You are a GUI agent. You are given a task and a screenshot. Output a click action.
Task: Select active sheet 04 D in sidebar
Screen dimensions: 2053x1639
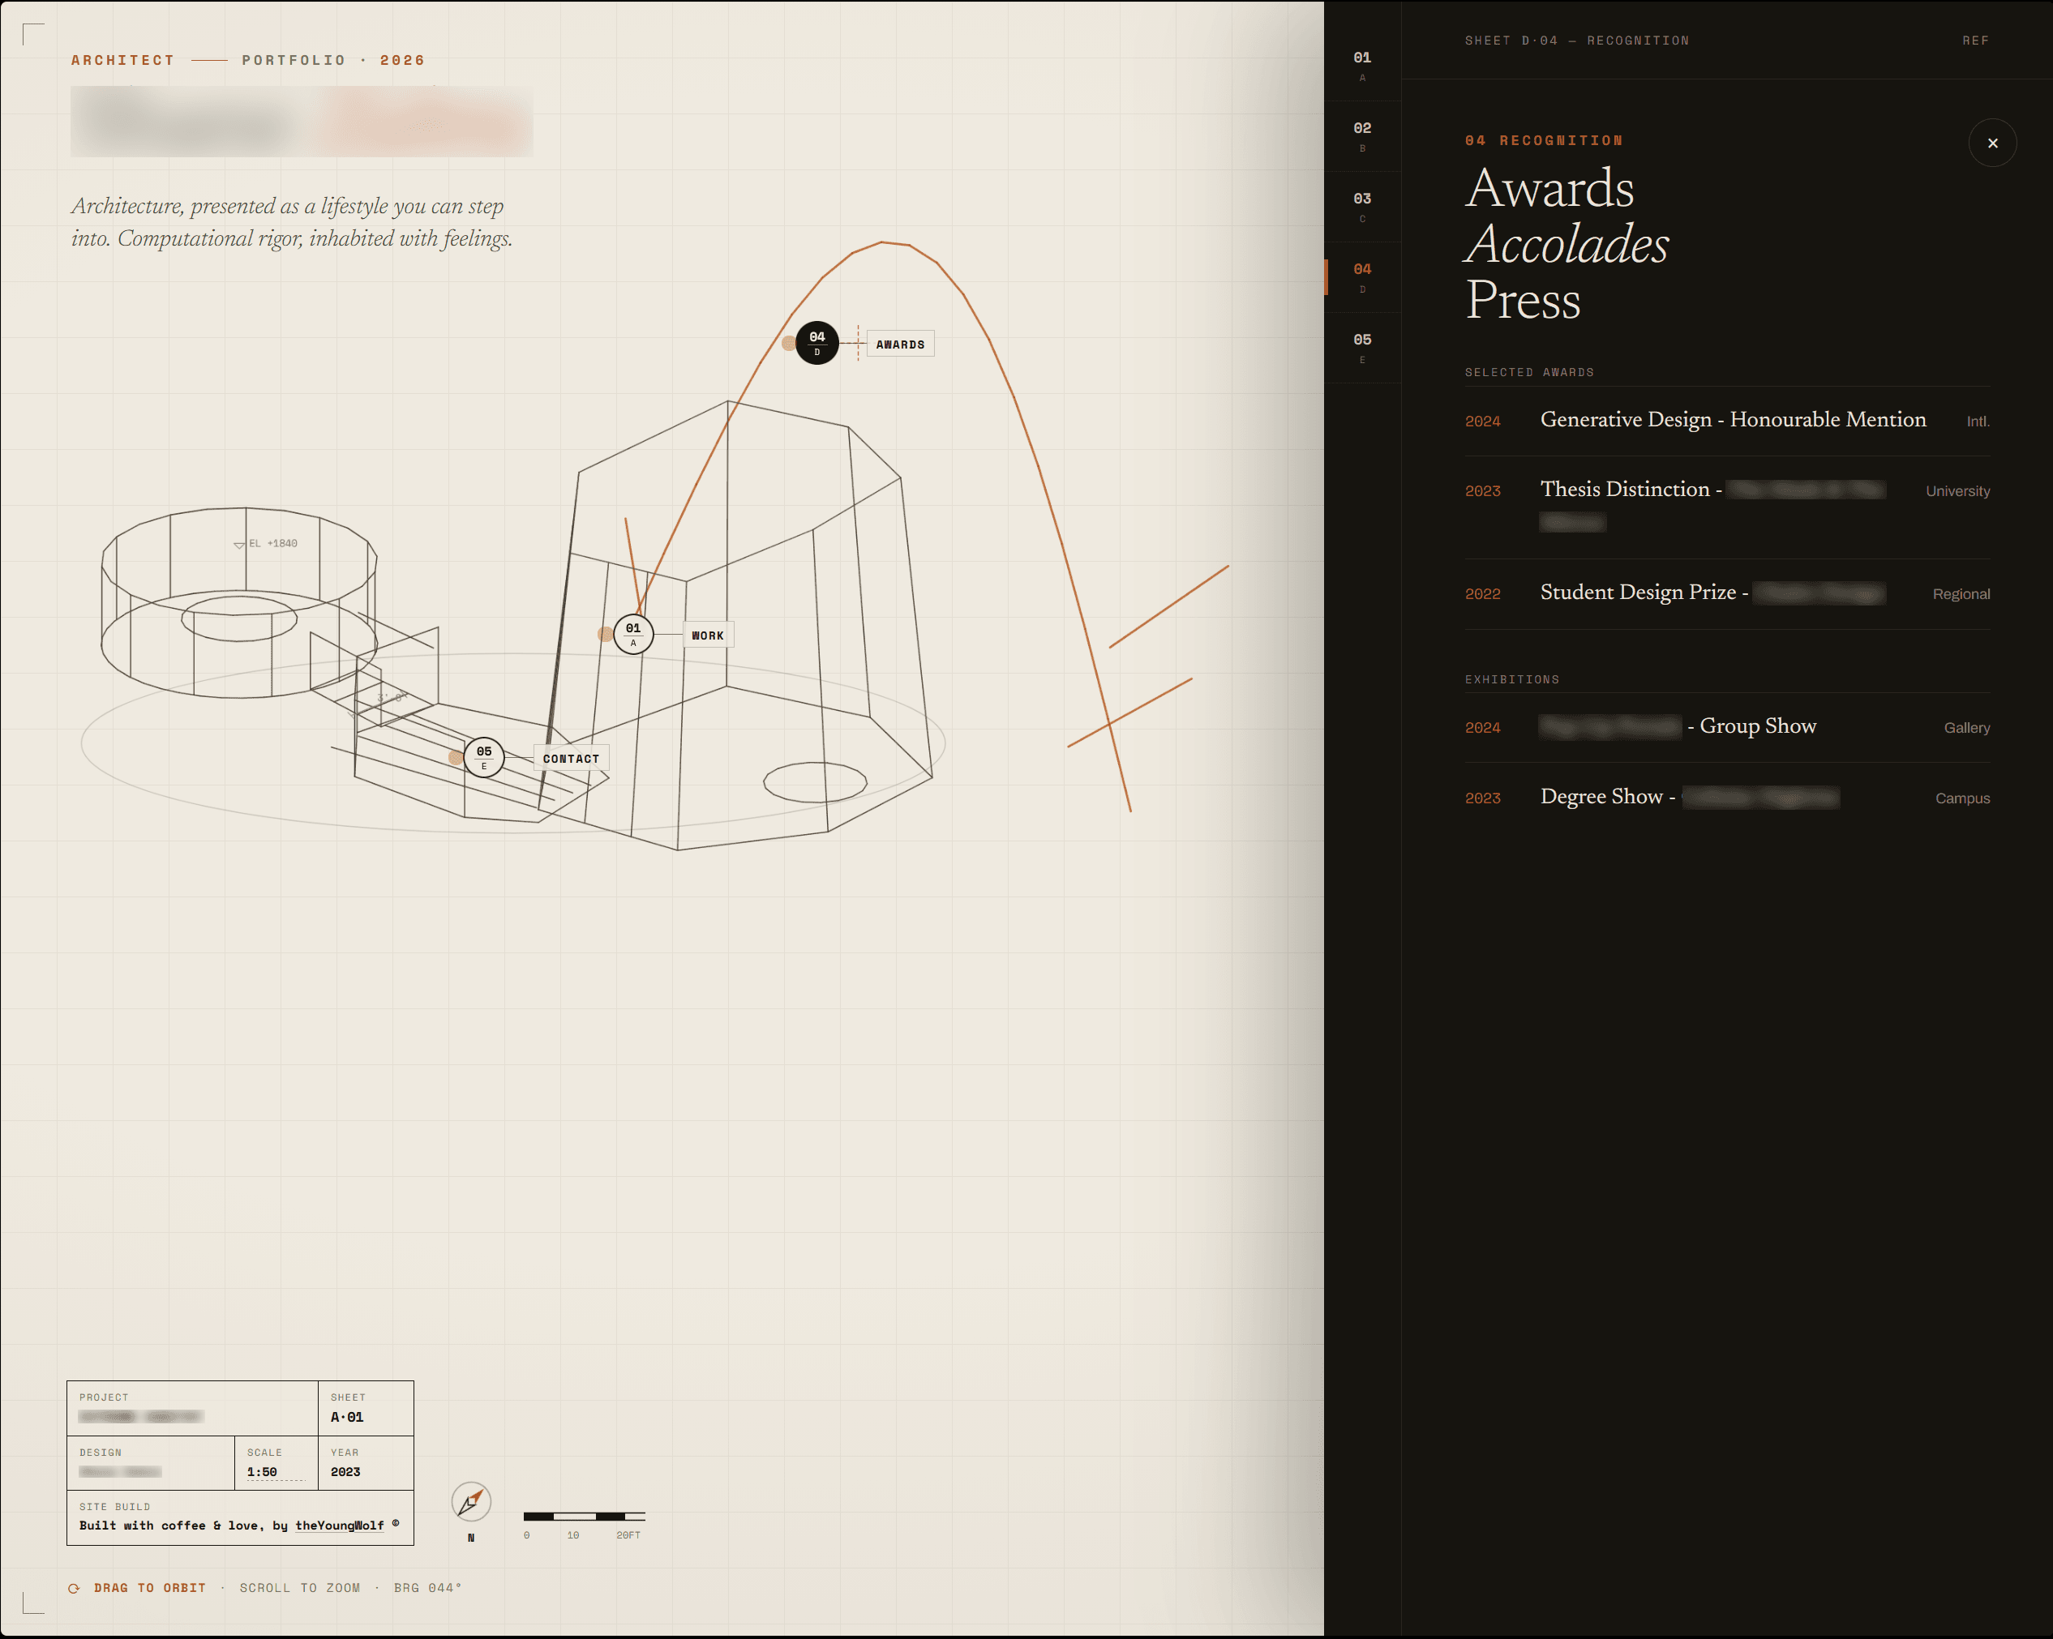(x=1363, y=277)
